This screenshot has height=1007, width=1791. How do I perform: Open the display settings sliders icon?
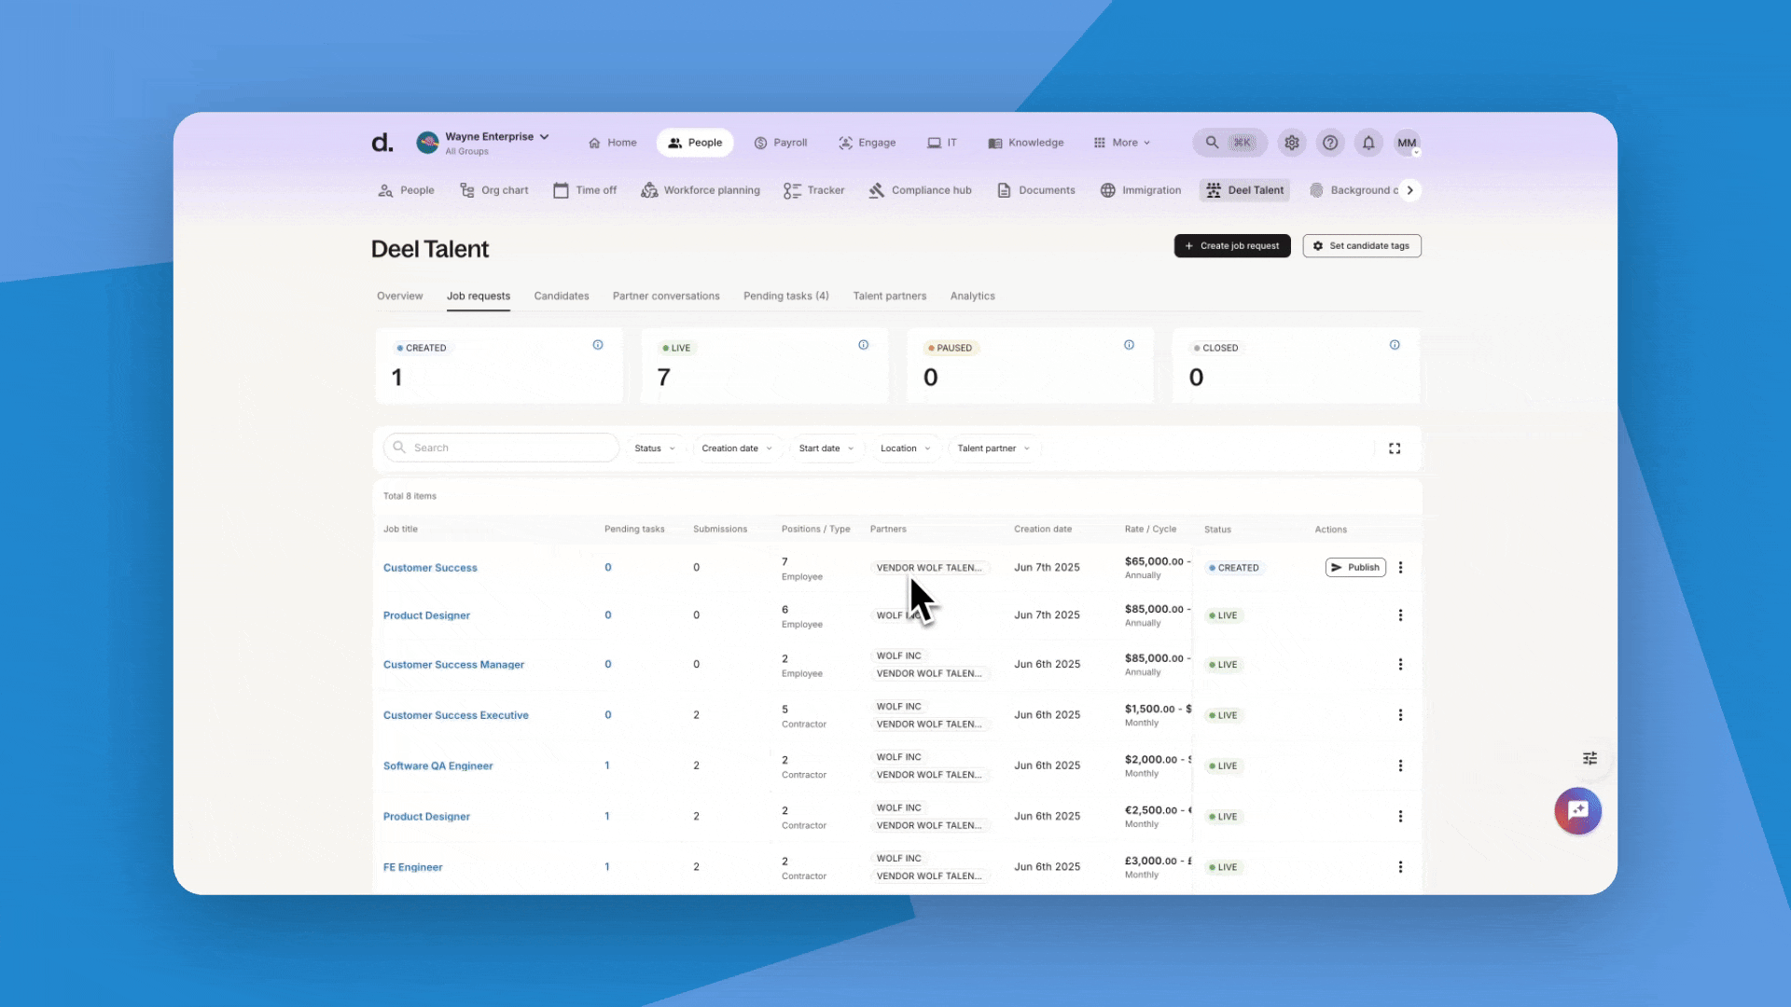click(x=1590, y=758)
